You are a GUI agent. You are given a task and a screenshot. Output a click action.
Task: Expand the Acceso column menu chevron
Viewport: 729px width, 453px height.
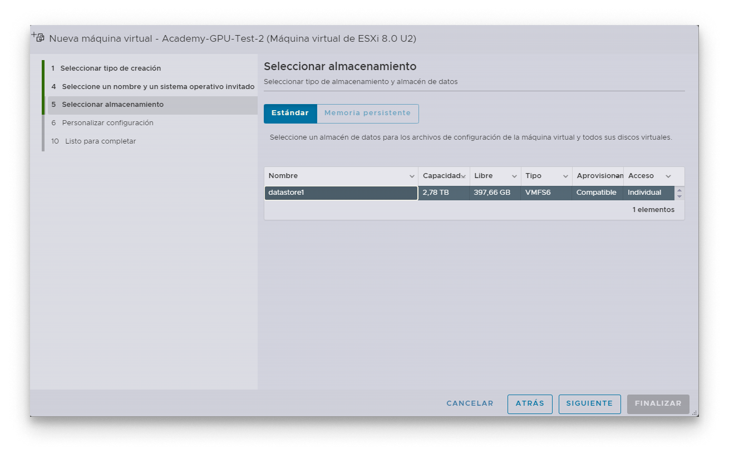(668, 176)
